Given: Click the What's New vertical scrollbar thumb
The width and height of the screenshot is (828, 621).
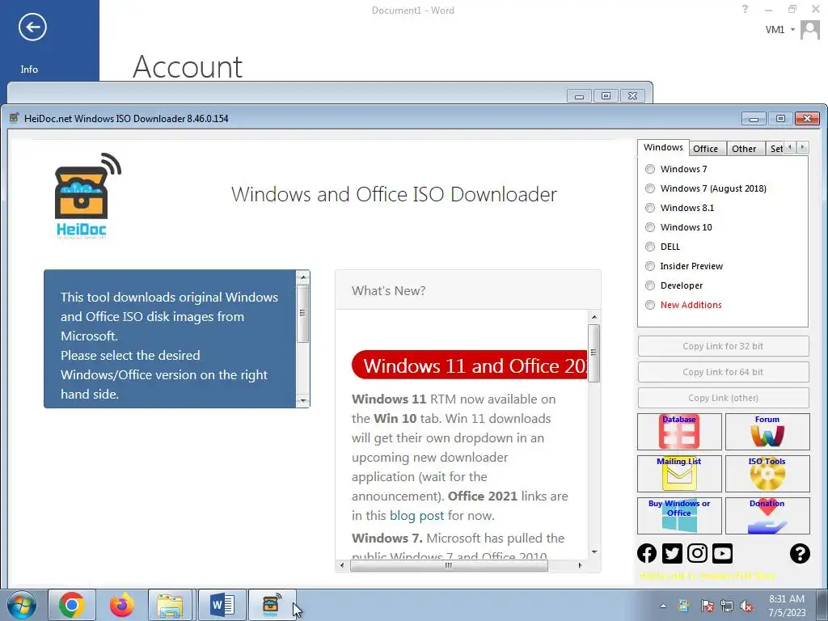Looking at the screenshot, I should pyautogui.click(x=594, y=353).
